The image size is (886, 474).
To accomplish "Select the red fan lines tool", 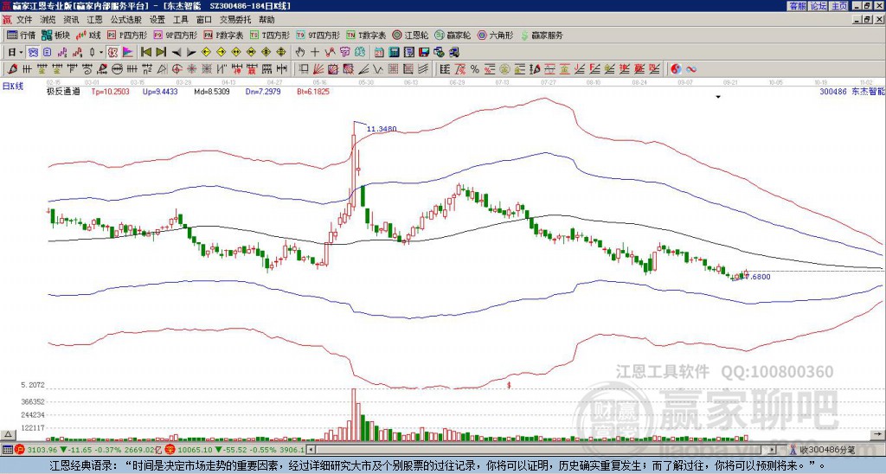I will coord(318,69).
